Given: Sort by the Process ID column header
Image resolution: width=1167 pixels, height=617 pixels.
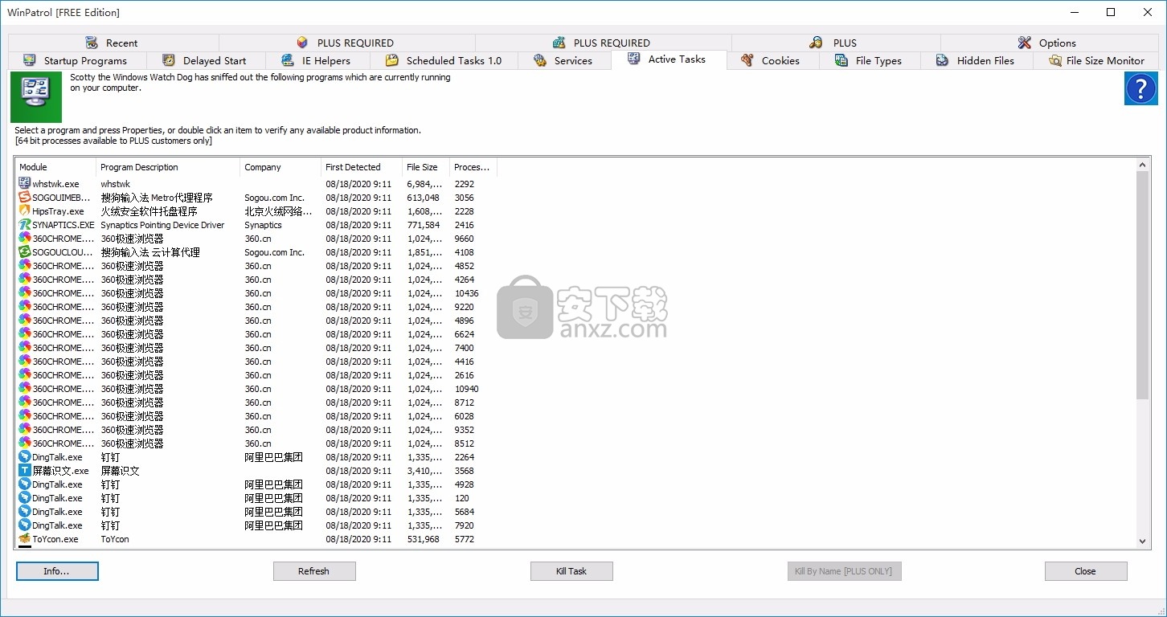Looking at the screenshot, I should 473,167.
